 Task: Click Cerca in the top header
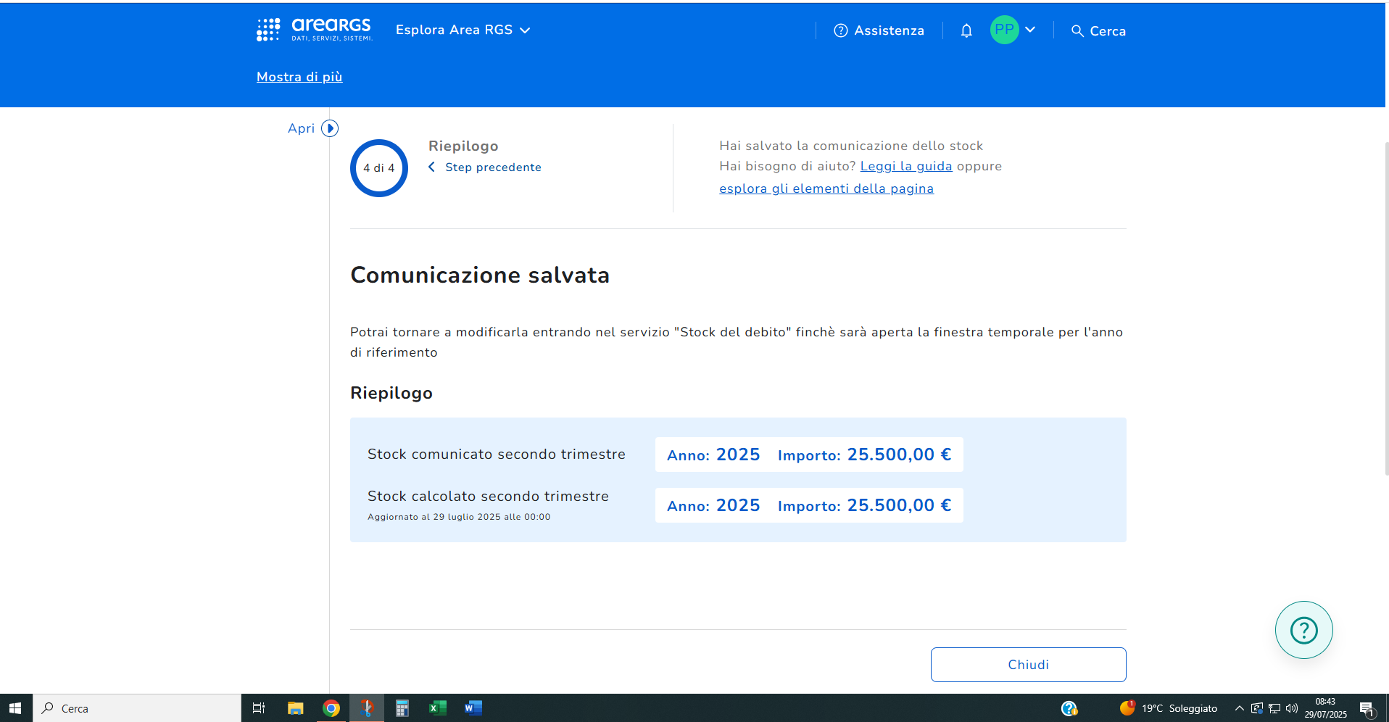[x=1098, y=31]
